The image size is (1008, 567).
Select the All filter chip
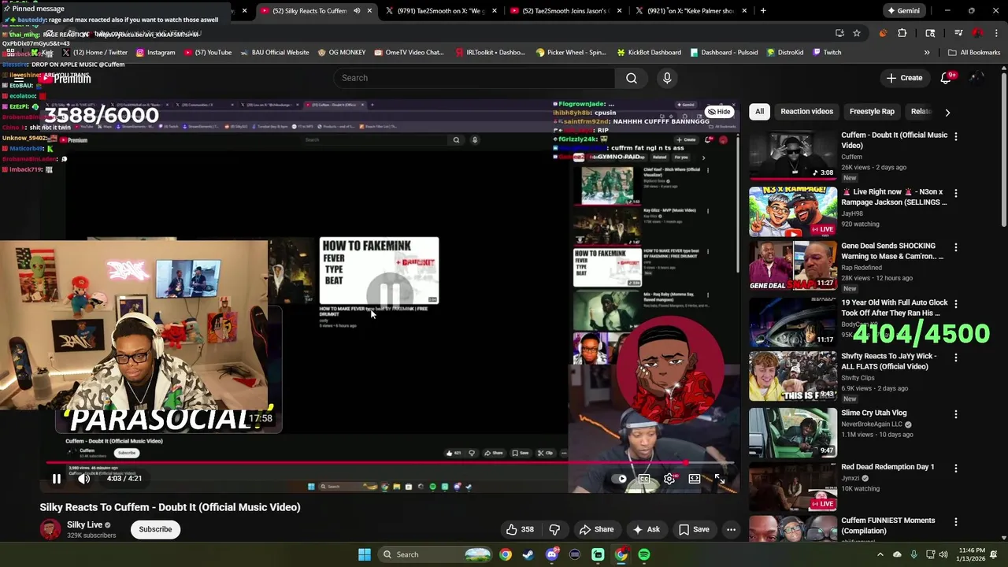coord(759,112)
